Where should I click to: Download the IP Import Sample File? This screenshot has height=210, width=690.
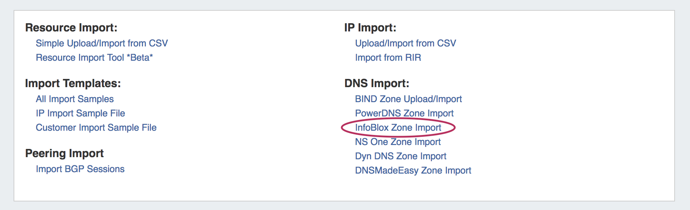tap(80, 113)
